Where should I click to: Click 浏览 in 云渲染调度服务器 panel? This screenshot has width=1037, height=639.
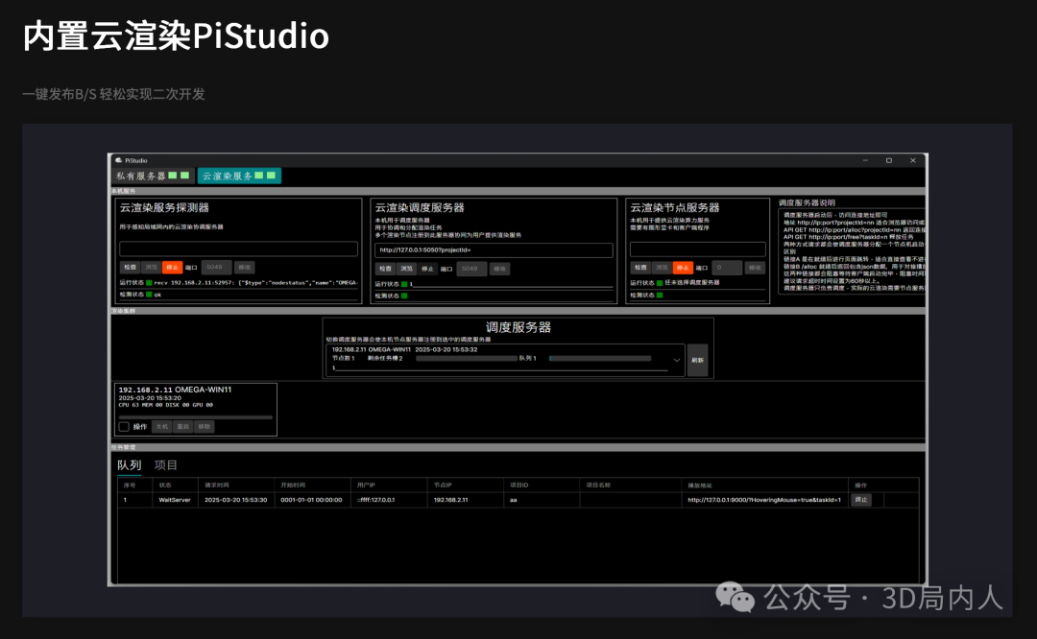pyautogui.click(x=407, y=269)
